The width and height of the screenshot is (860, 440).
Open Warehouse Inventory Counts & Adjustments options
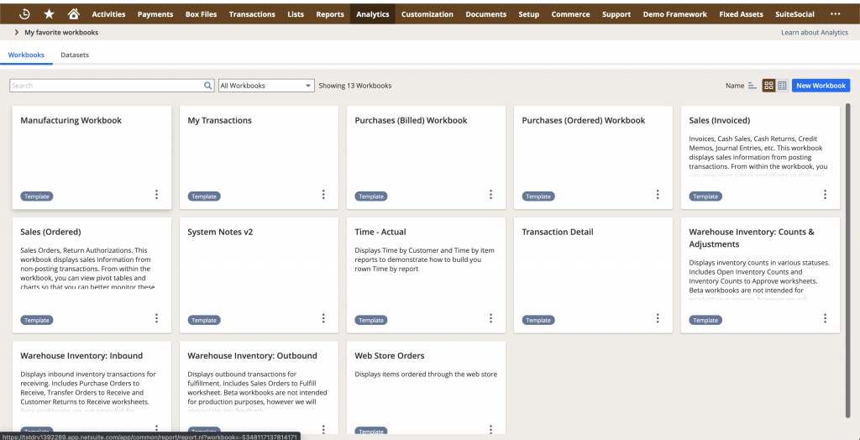(826, 318)
